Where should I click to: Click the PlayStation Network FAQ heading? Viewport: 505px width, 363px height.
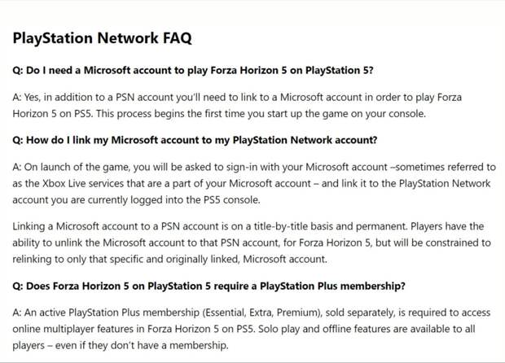[102, 38]
